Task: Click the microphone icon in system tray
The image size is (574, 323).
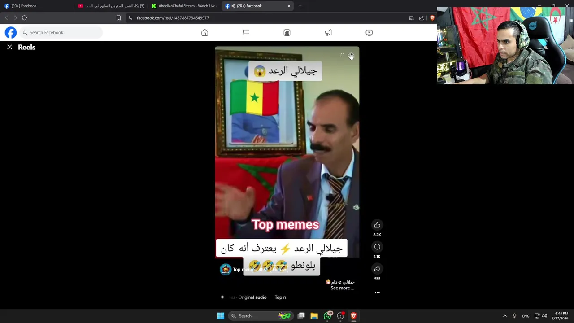Action: pos(514,316)
